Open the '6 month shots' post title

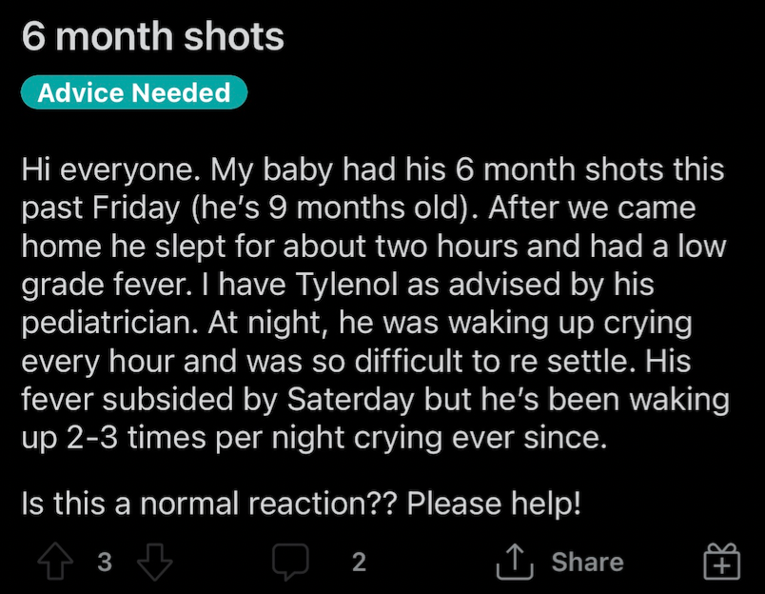(152, 36)
